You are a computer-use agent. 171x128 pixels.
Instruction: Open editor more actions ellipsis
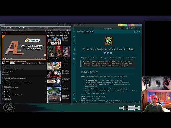point(139,32)
